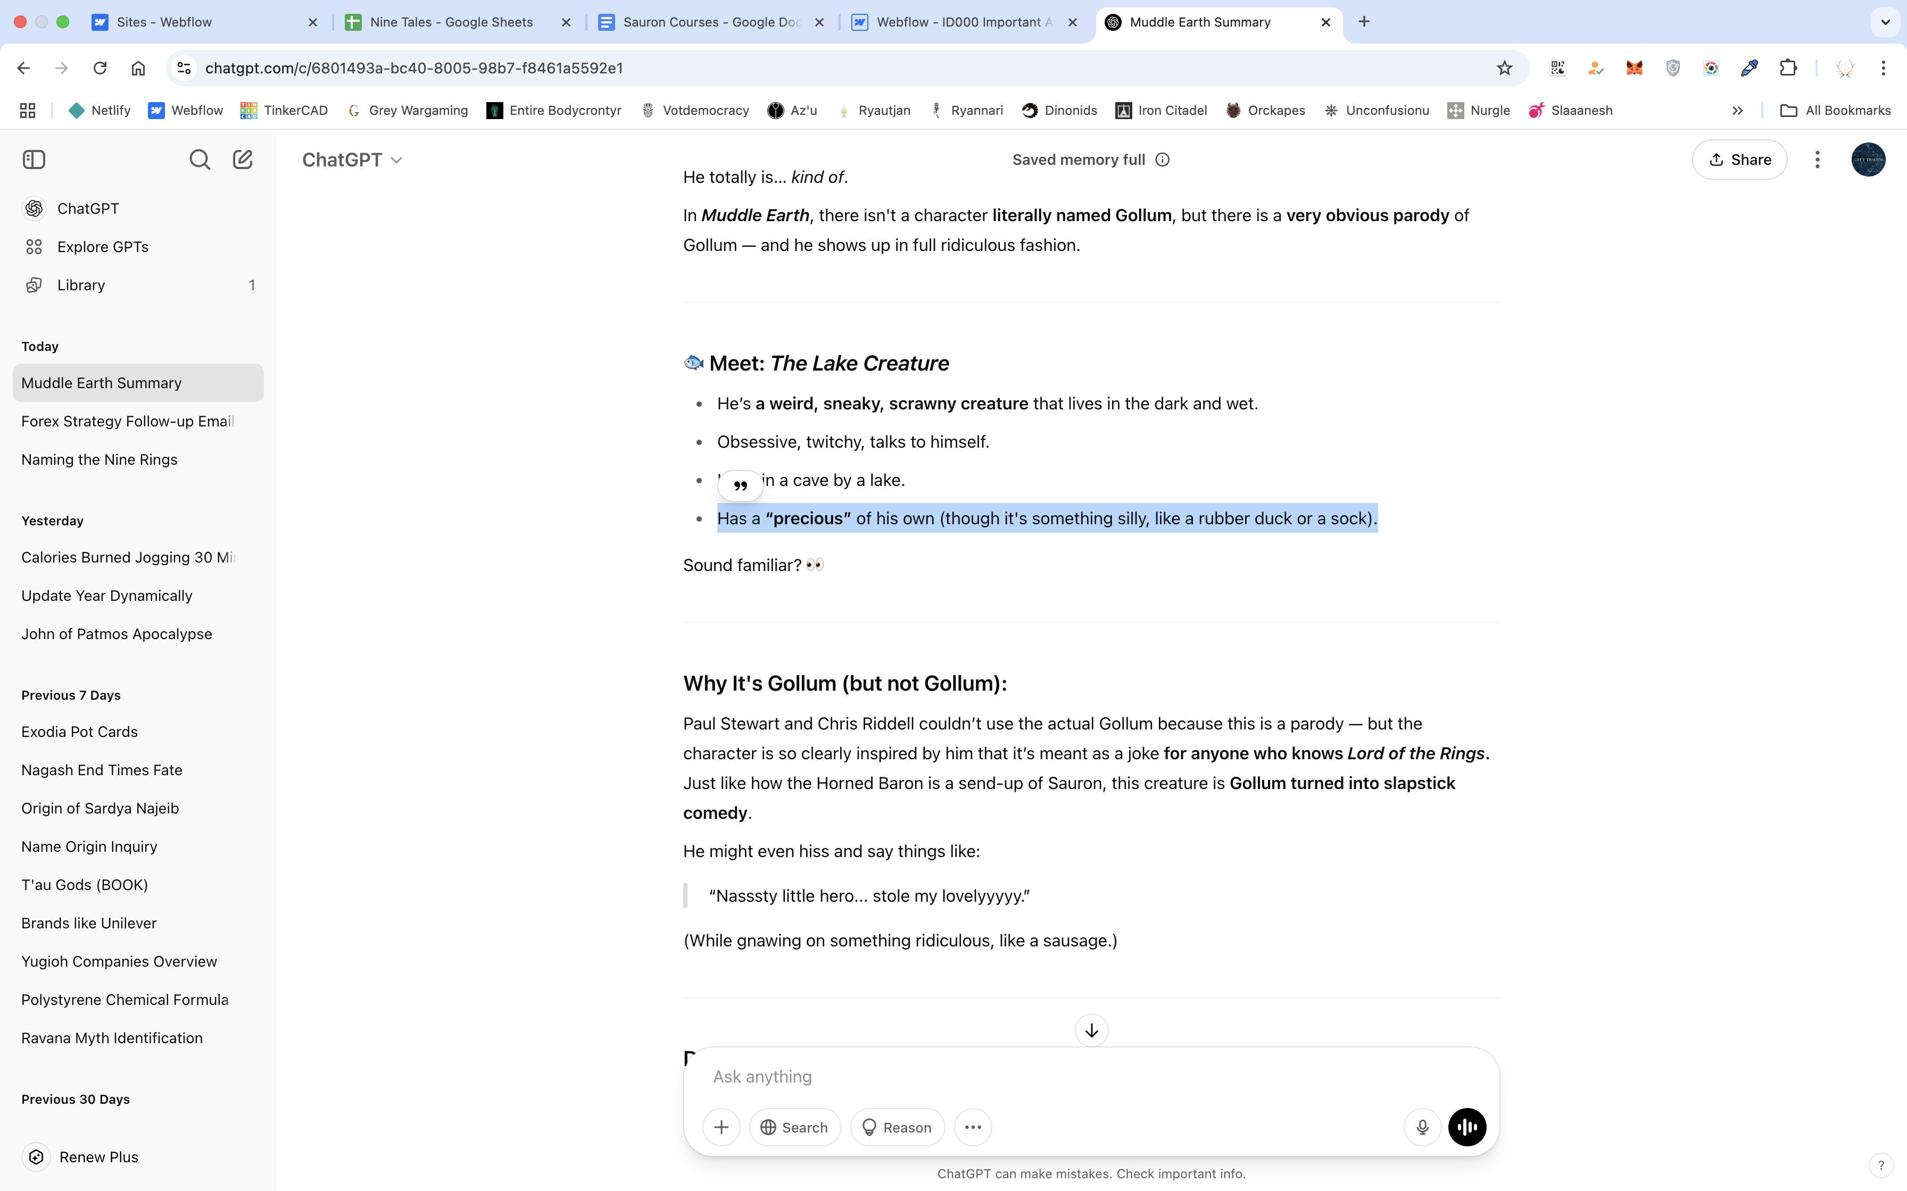Start voice mode with the waveform button

1467,1127
